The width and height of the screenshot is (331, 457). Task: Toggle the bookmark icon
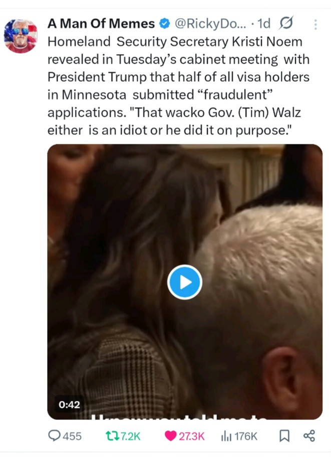284,436
